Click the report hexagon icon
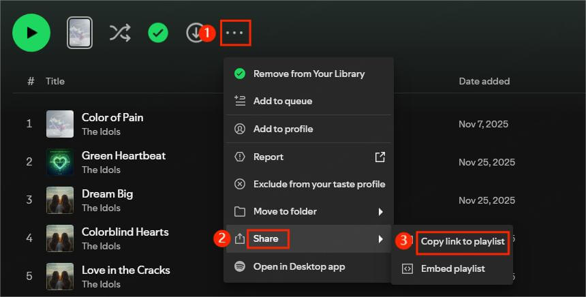This screenshot has width=586, height=297. click(x=240, y=157)
